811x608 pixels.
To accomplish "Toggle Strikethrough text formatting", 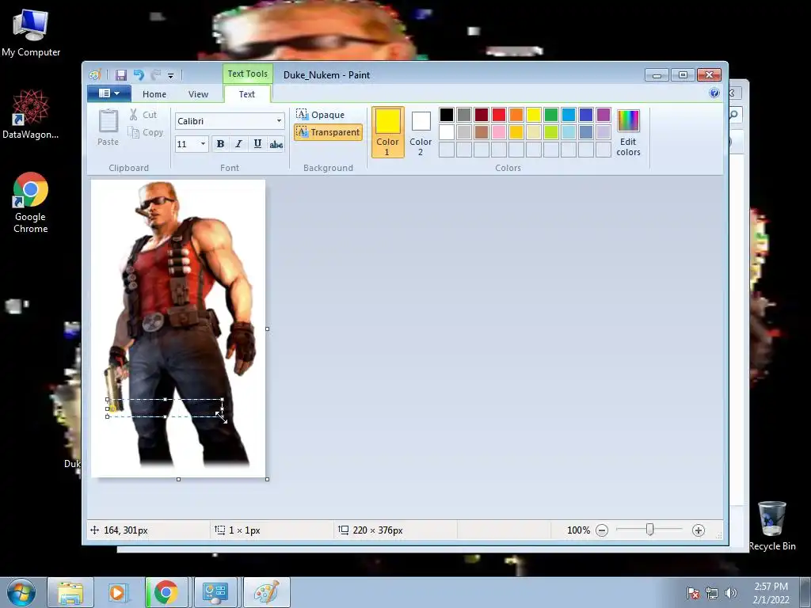I will [x=276, y=144].
